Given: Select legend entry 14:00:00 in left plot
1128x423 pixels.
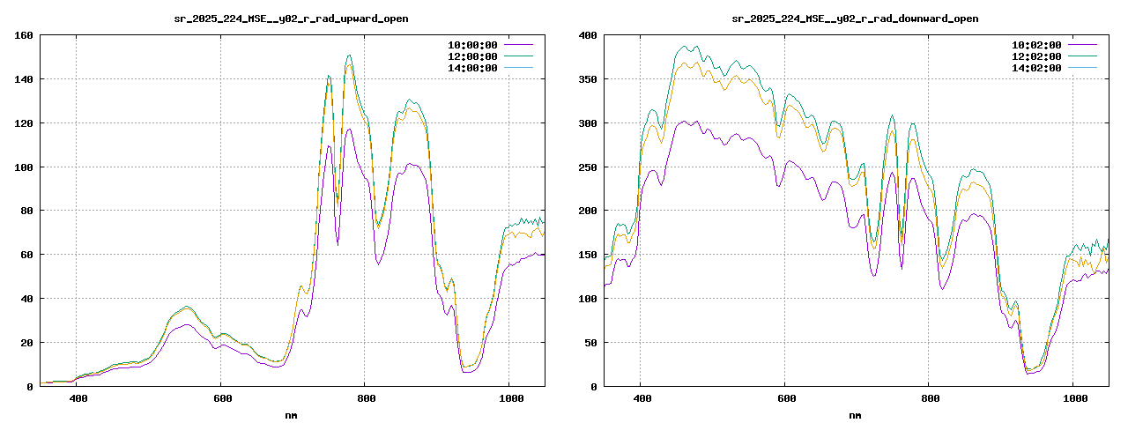Looking at the screenshot, I should (x=472, y=68).
